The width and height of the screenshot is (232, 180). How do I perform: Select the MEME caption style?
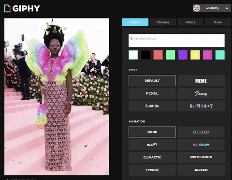coord(201,80)
